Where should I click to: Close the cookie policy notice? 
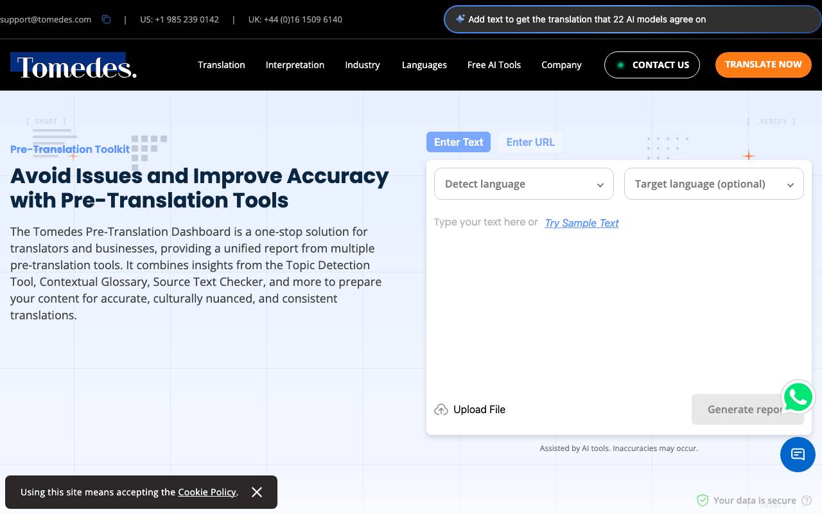pyautogui.click(x=257, y=492)
